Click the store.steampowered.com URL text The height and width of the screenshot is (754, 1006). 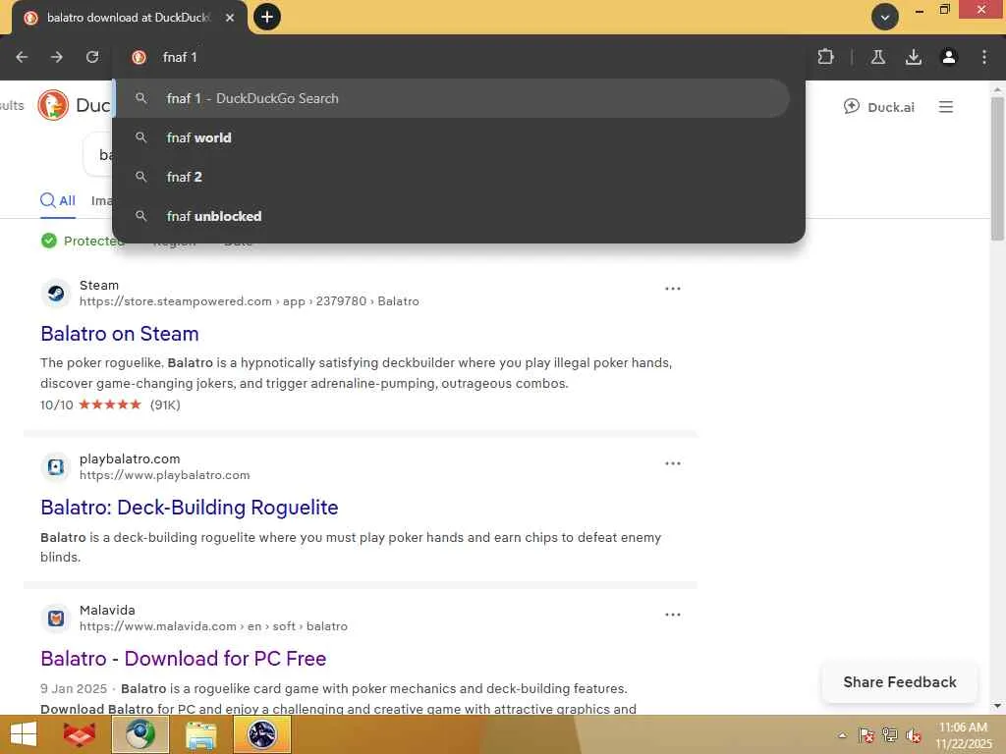click(249, 301)
